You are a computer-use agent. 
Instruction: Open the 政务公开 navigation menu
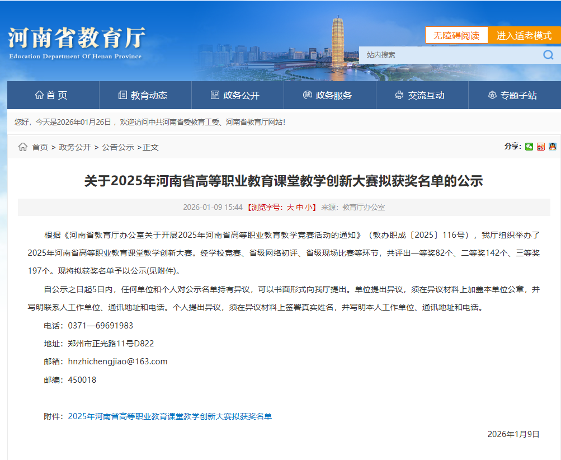tap(237, 95)
